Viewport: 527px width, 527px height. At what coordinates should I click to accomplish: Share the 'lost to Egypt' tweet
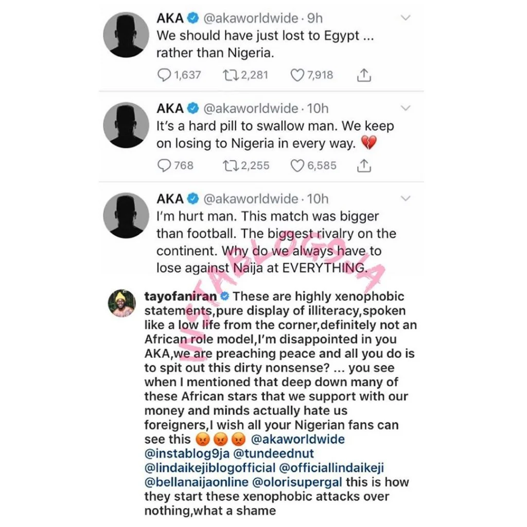pyautogui.click(x=364, y=75)
